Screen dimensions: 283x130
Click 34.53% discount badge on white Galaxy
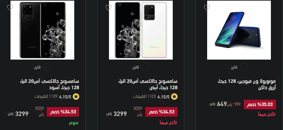click(x=161, y=112)
